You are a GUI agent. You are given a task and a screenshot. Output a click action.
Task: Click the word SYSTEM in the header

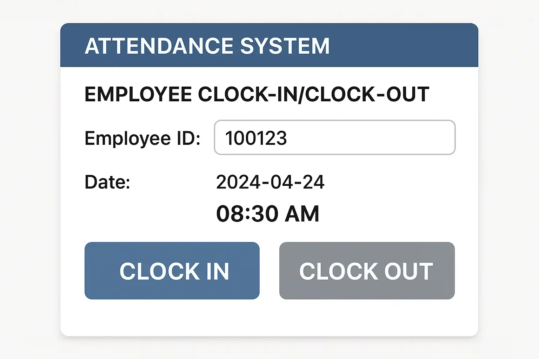coord(285,46)
